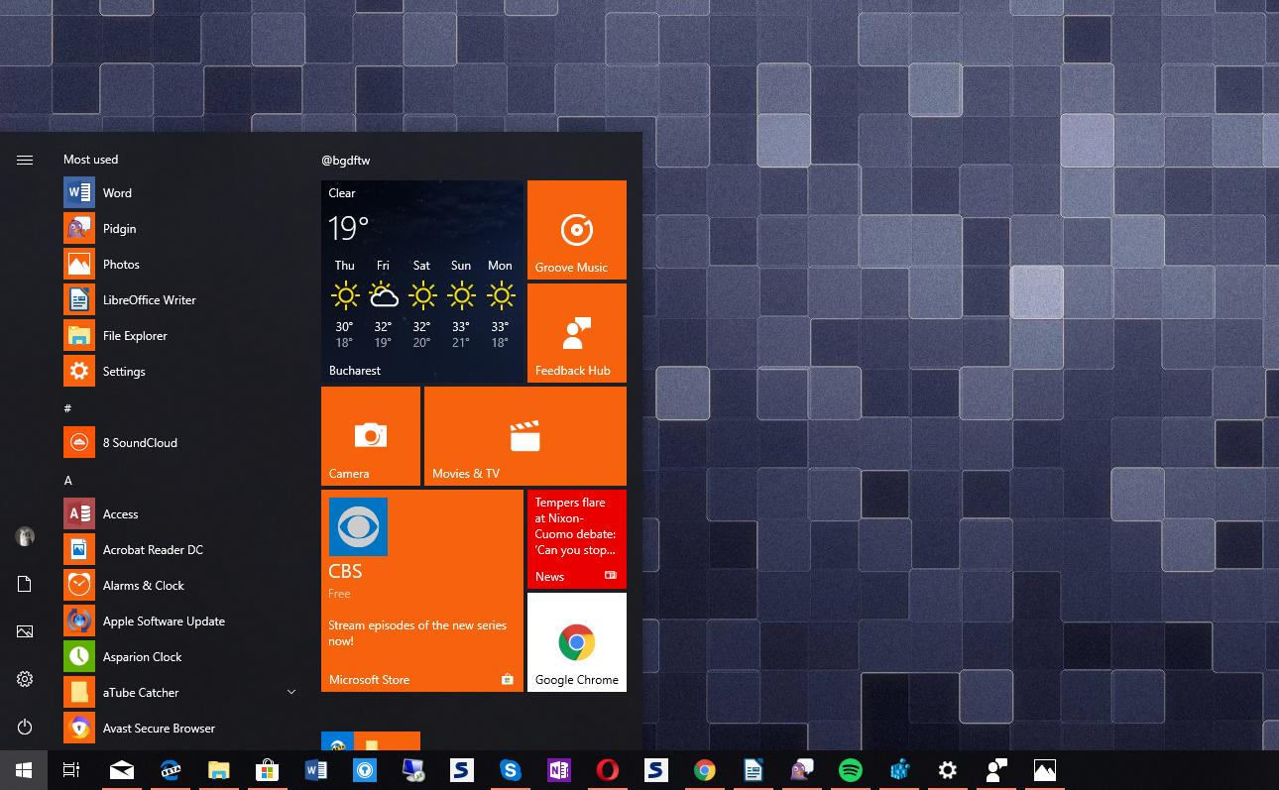Launch Pidgin from the Most used list
The width and height of the screenshot is (1279, 790).
click(x=180, y=229)
